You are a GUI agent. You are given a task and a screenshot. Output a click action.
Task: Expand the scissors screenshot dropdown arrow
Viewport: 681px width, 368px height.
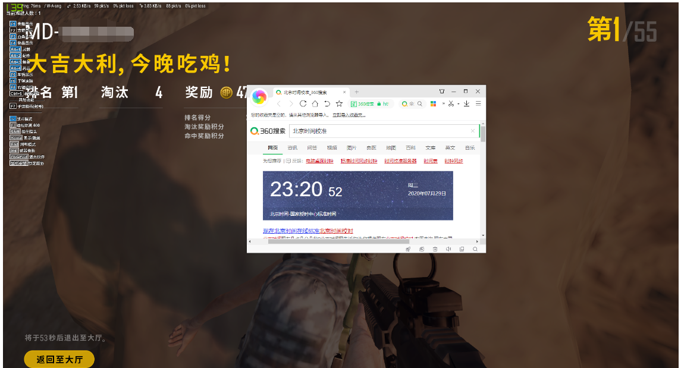[x=458, y=104]
